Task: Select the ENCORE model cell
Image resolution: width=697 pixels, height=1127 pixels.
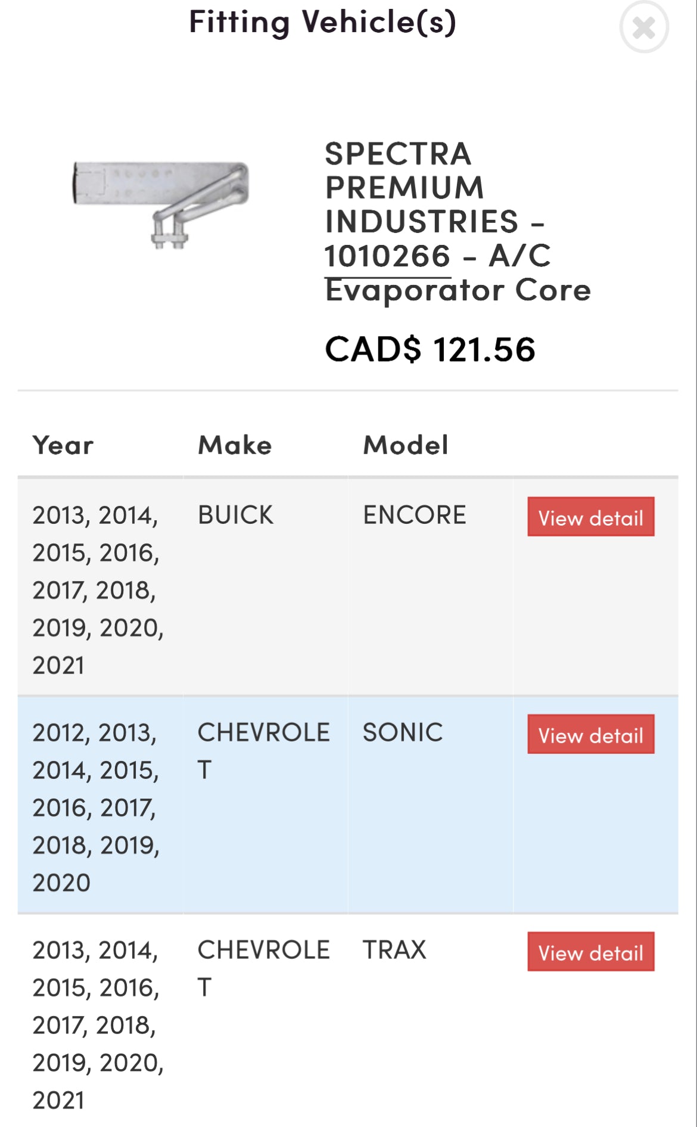Action: point(415,515)
